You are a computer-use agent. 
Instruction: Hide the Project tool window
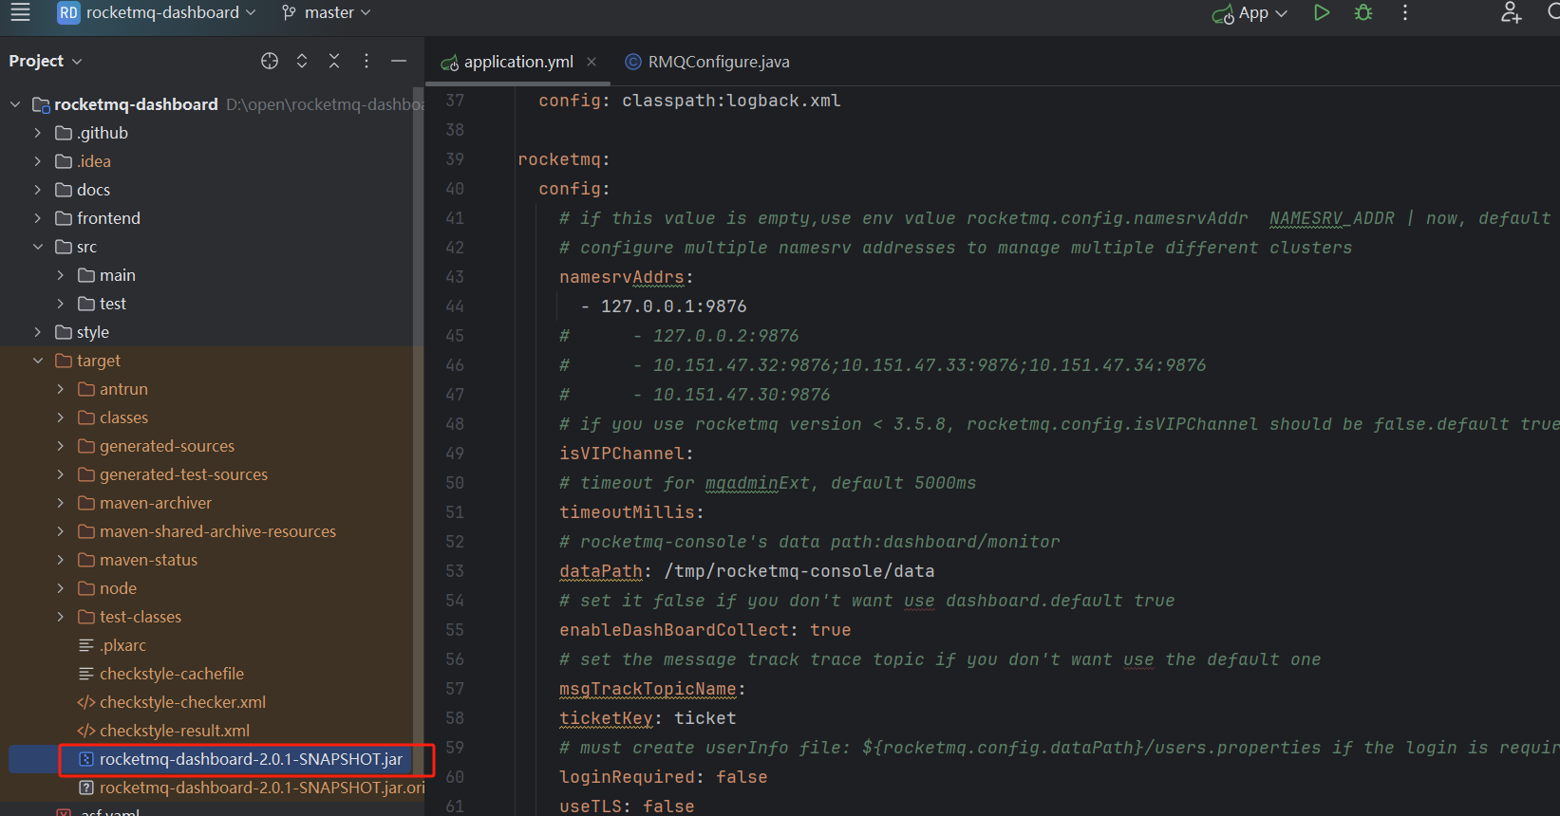pyautogui.click(x=399, y=61)
